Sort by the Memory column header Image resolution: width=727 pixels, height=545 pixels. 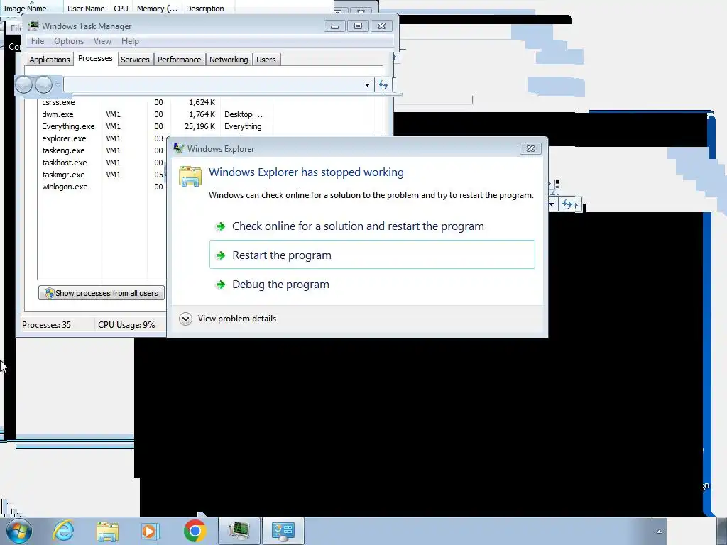click(157, 8)
